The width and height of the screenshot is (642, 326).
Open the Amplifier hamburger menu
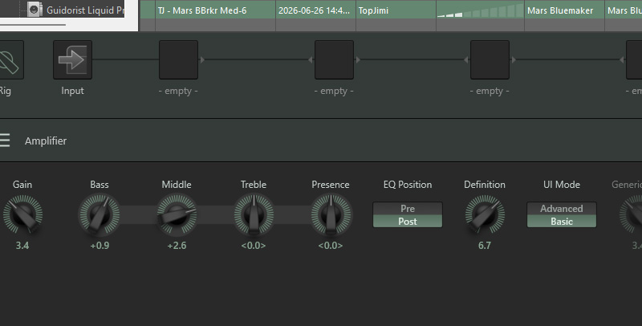coord(5,141)
